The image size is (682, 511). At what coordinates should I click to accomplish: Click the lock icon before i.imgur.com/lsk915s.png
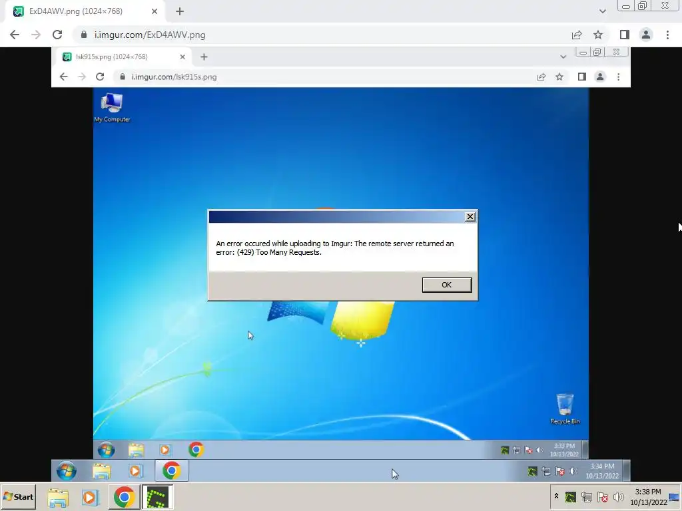click(123, 77)
